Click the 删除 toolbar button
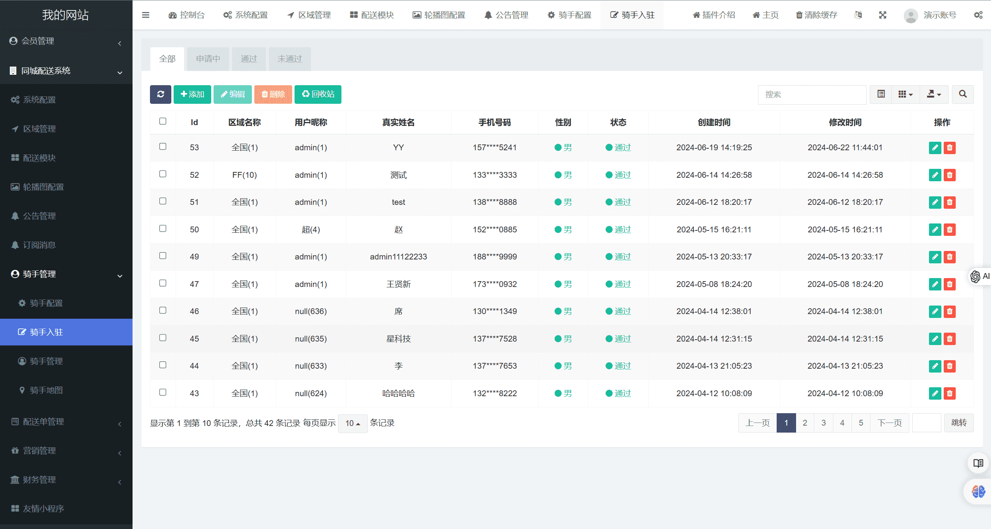This screenshot has width=991, height=529. (x=273, y=94)
